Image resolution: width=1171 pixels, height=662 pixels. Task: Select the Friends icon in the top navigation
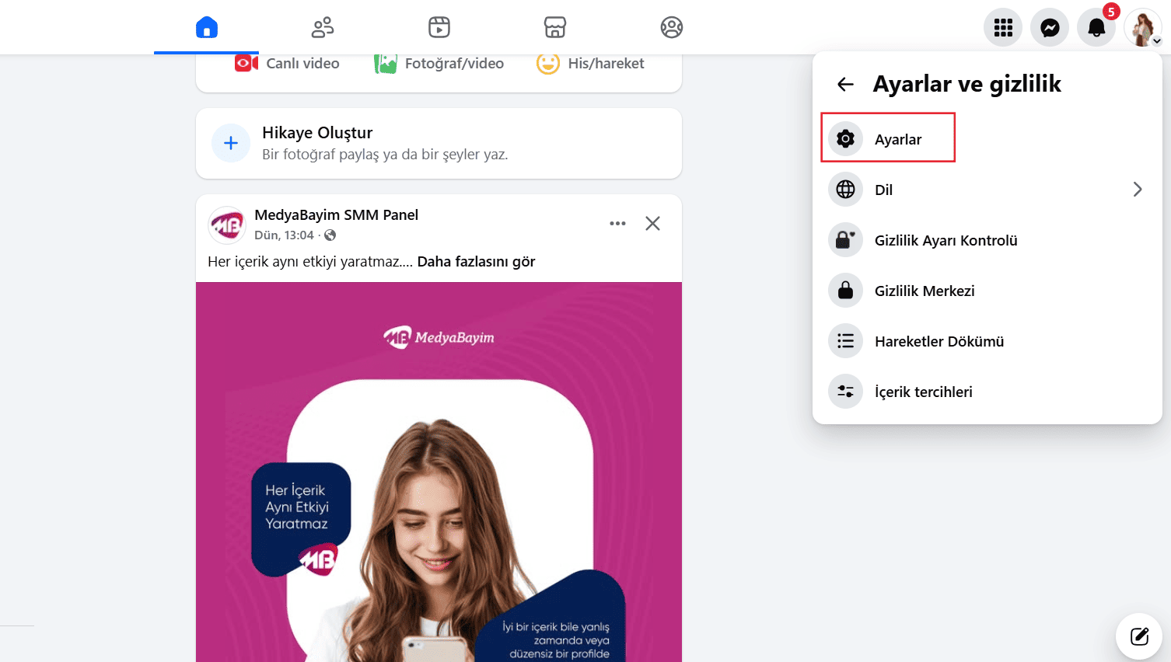click(x=322, y=26)
